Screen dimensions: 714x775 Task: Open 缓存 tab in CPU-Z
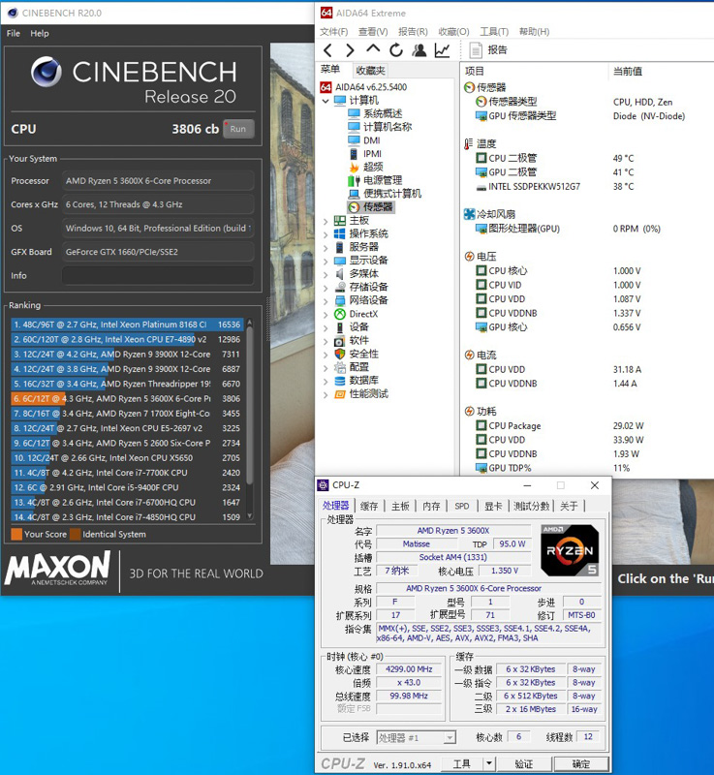(369, 506)
